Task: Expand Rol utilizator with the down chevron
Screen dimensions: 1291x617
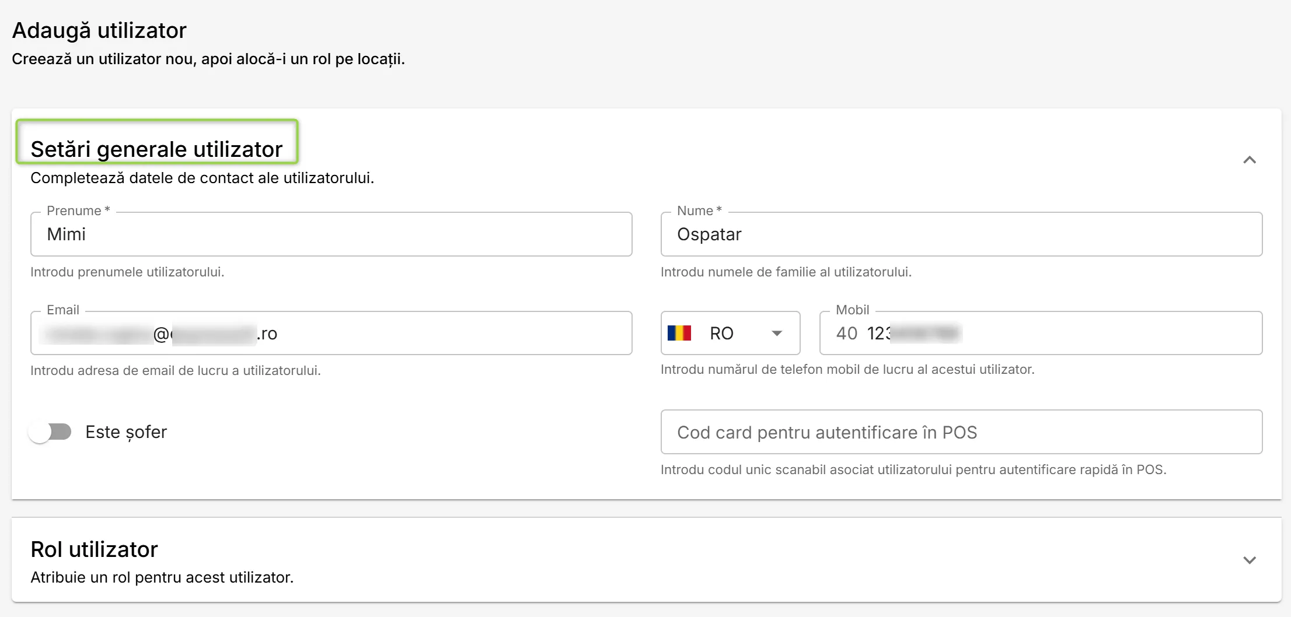Action: [1250, 560]
